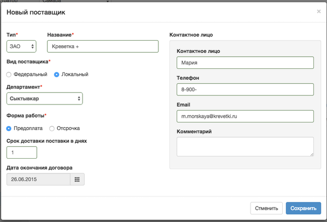This screenshot has width=327, height=222.
Task: Open the calendar picker for contract end date
Action: pos(77,179)
